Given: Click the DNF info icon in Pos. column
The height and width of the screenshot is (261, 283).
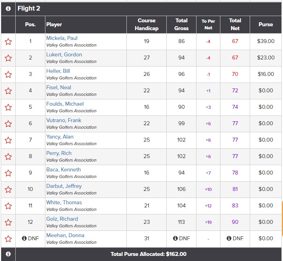Looking at the screenshot, I should click(x=24, y=238).
